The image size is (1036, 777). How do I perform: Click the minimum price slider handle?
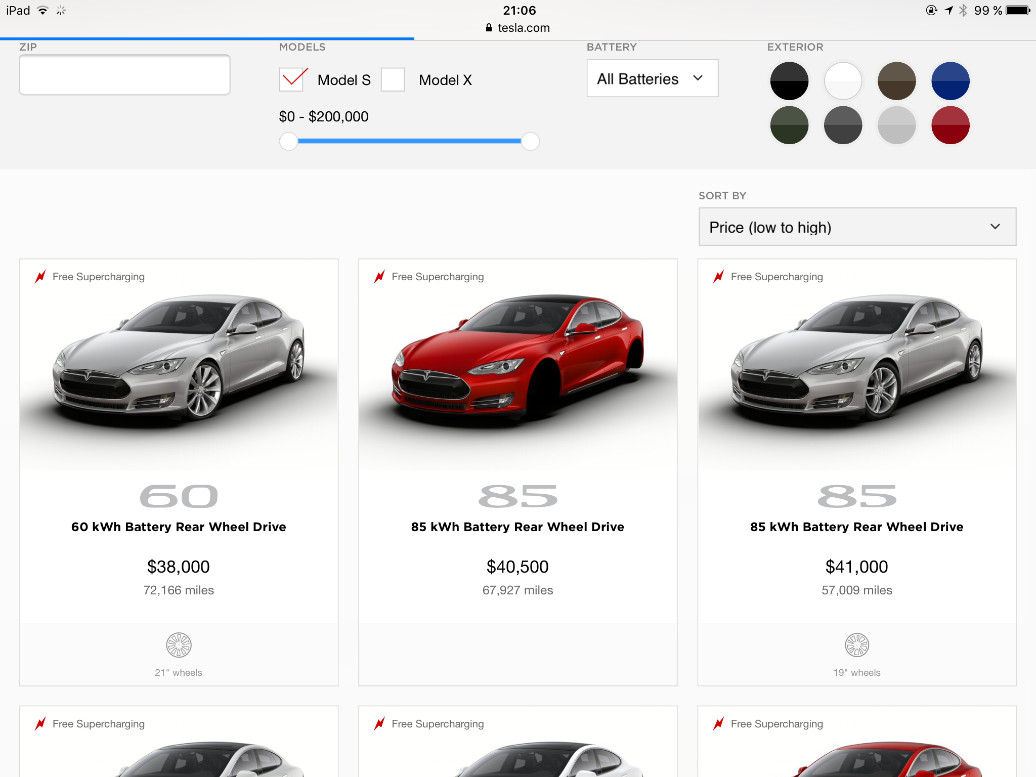tap(288, 141)
